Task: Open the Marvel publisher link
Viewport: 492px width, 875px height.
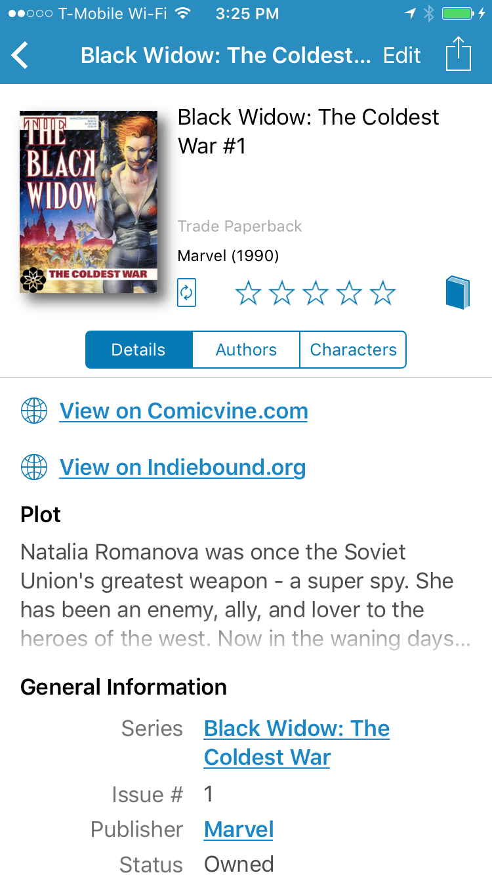Action: [x=239, y=829]
